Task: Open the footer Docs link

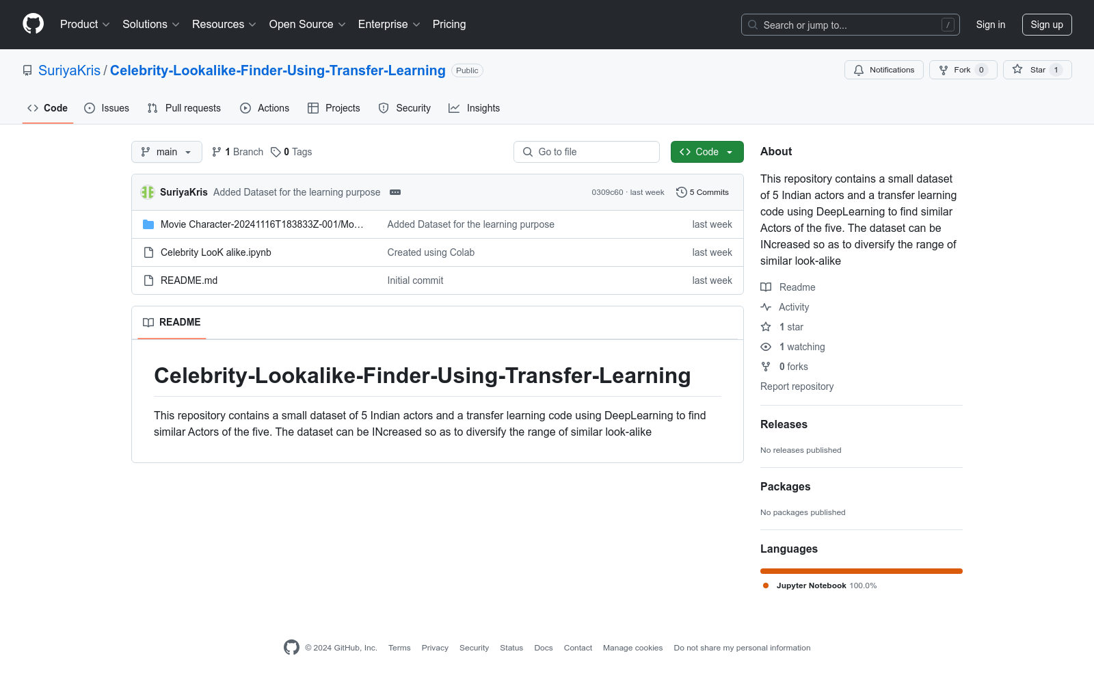Action: (x=544, y=648)
